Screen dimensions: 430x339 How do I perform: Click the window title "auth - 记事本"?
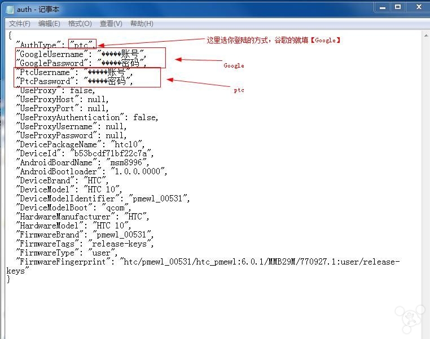[x=38, y=10]
